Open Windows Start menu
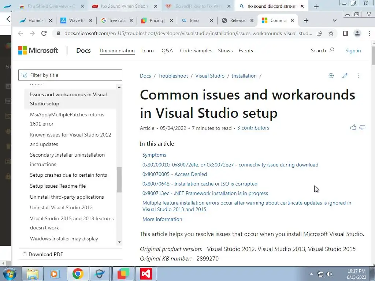This screenshot has width=375, height=281. pos(10,274)
